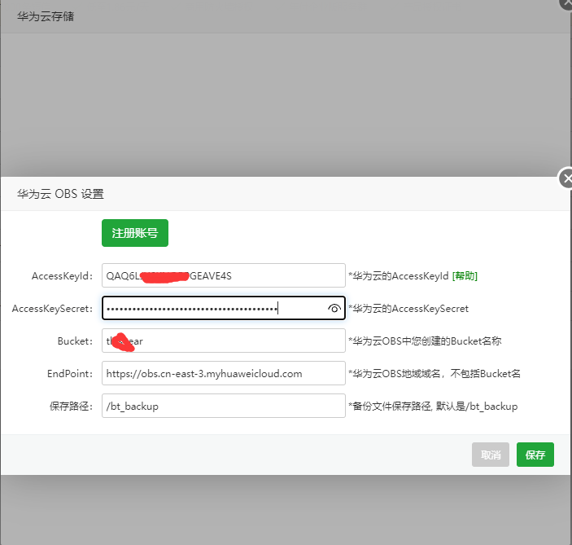572x545 pixels.
Task: Edit the EndPoint URL field
Action: [x=223, y=373]
